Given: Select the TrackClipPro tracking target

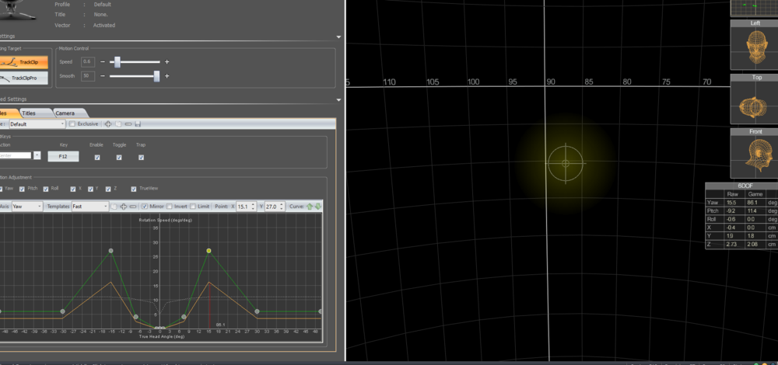Looking at the screenshot, I should (24, 78).
